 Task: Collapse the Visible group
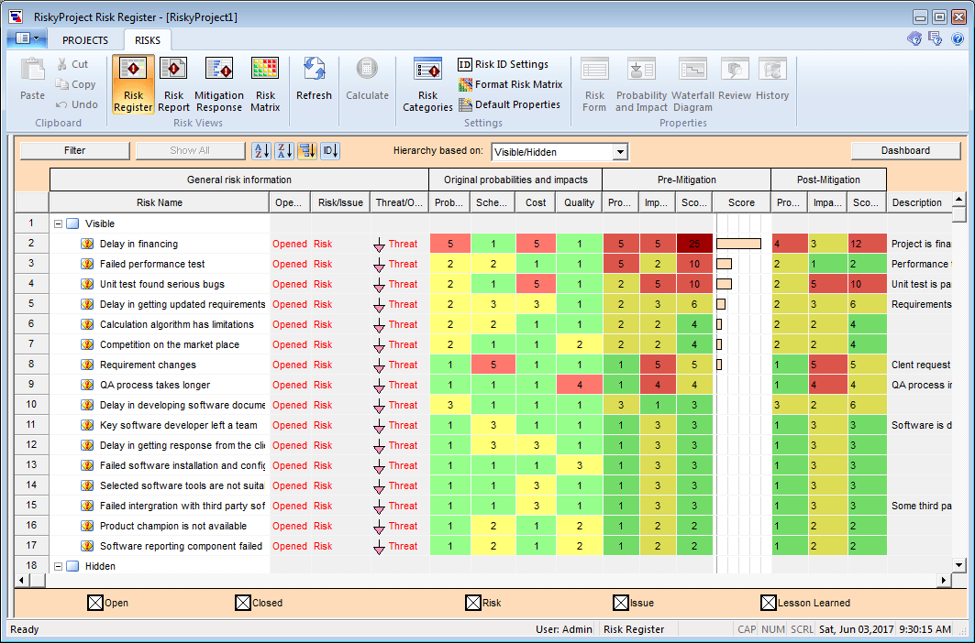(59, 223)
